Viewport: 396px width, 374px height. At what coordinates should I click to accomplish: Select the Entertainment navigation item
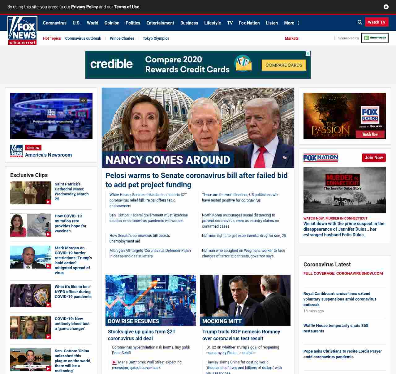pyautogui.click(x=160, y=23)
